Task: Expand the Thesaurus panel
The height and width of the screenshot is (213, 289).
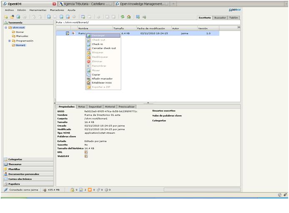Action: (28, 164)
